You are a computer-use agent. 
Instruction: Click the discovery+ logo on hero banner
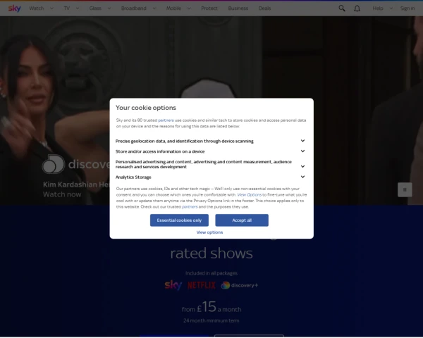[x=76, y=164]
